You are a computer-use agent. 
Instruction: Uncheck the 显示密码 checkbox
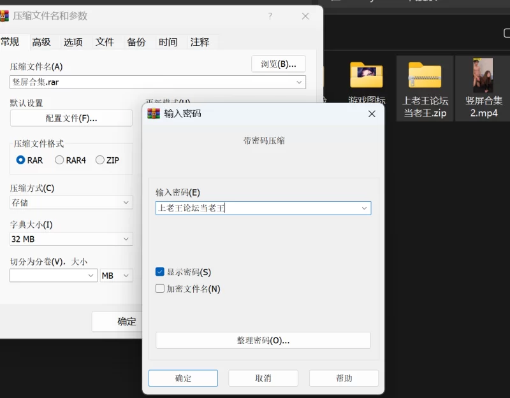[x=160, y=272]
